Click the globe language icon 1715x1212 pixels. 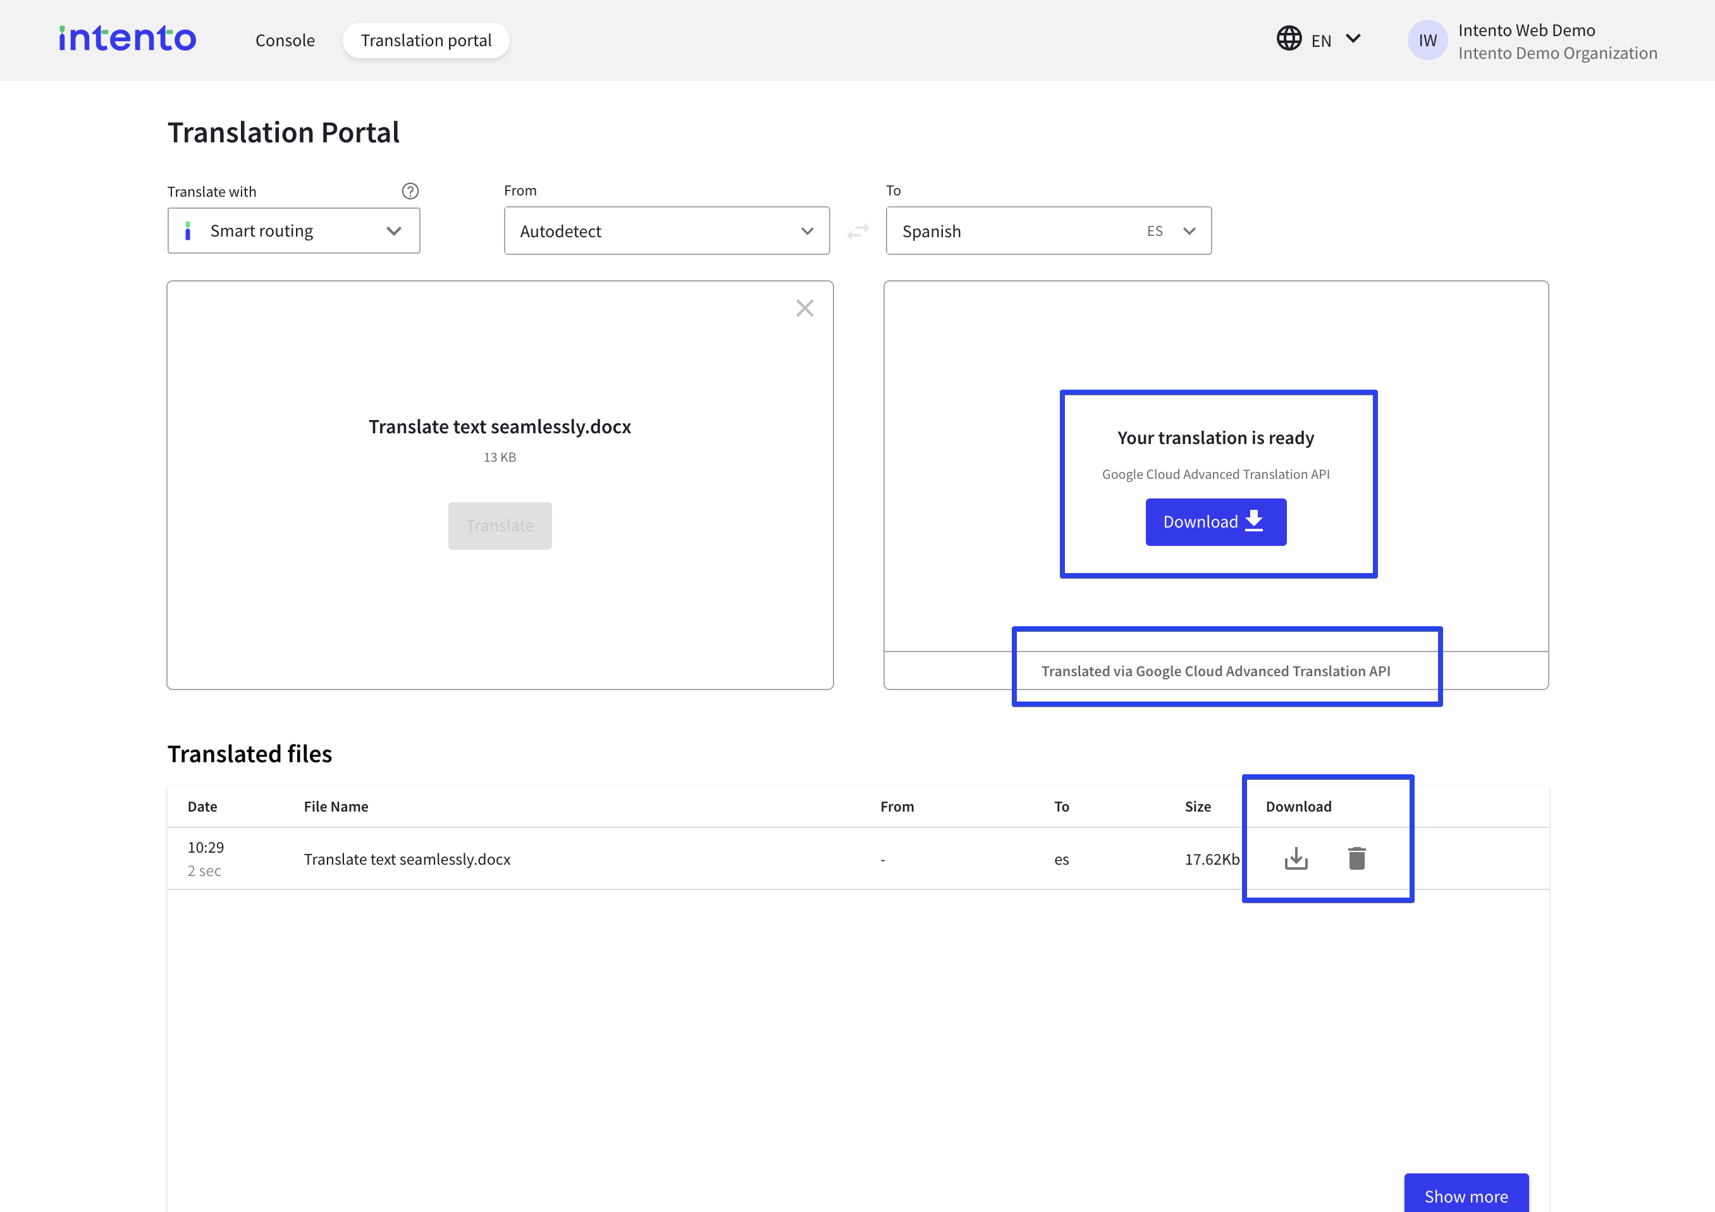1289,39
